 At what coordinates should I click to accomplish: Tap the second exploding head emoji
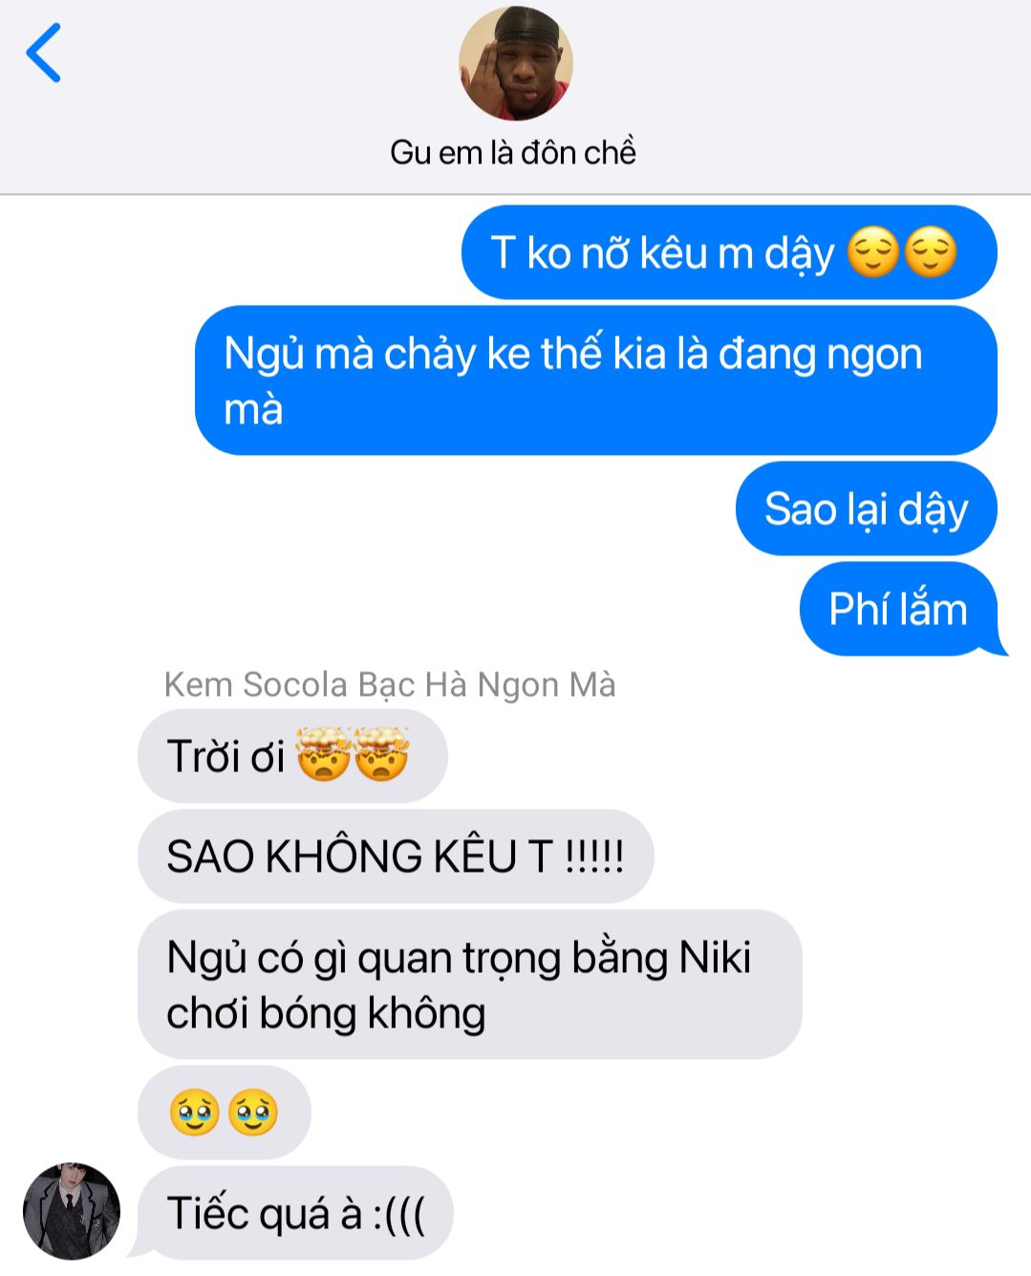coord(381,754)
